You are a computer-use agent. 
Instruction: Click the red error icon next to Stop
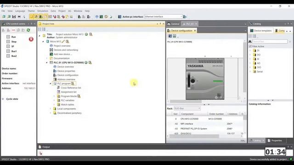31,39
